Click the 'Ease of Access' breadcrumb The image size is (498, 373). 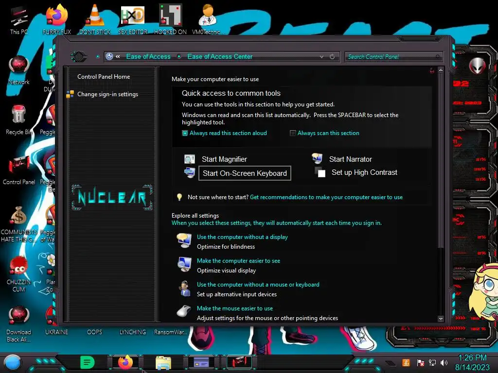coord(148,56)
